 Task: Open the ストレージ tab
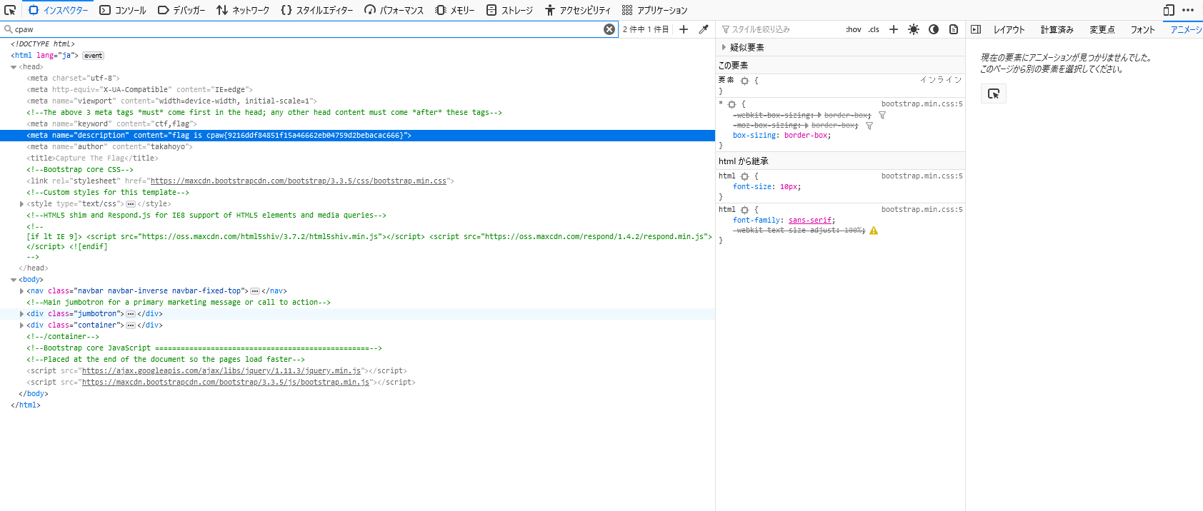[509, 10]
